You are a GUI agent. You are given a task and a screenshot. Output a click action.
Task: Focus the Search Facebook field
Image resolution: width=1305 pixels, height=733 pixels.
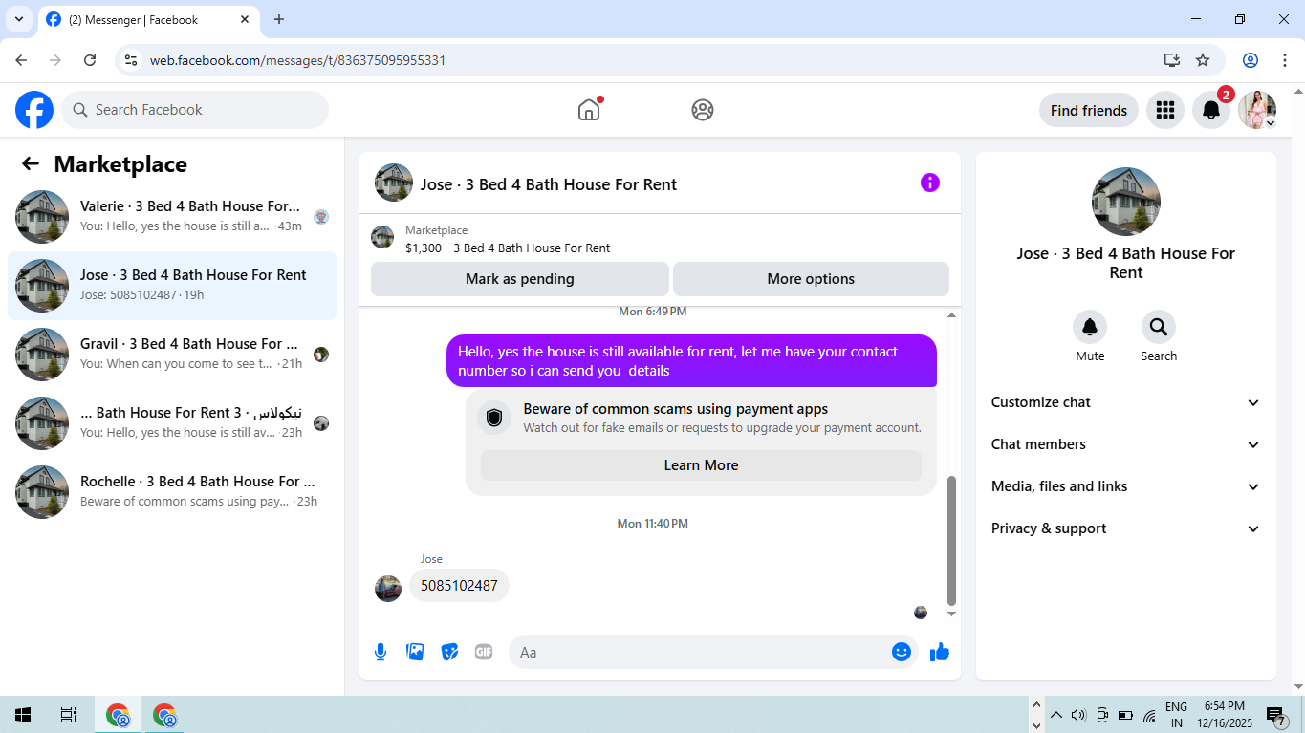pos(195,110)
